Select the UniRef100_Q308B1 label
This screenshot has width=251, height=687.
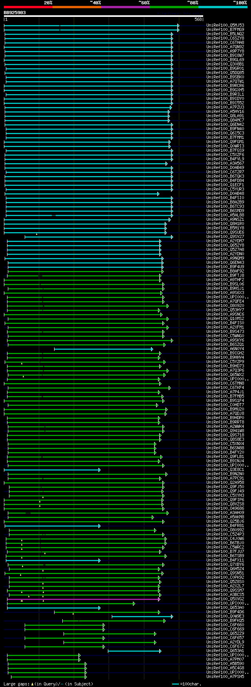click(225, 64)
